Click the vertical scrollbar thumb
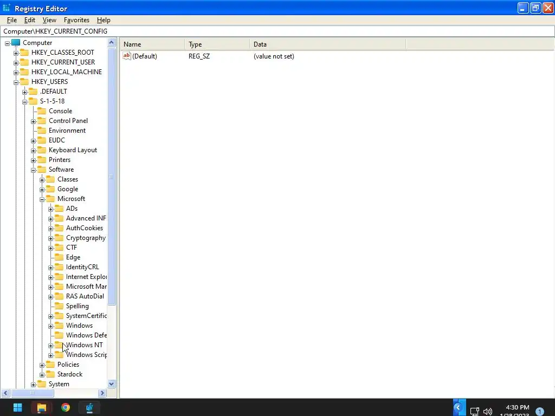Screen dimensions: 555x416 click(112, 176)
